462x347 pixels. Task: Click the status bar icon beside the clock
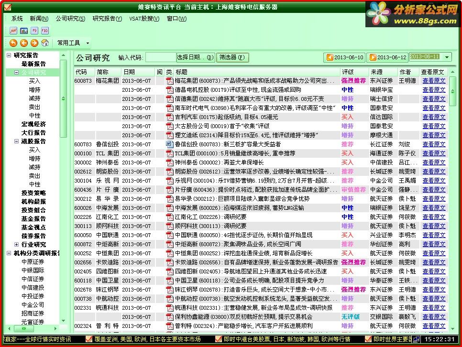tap(416, 339)
